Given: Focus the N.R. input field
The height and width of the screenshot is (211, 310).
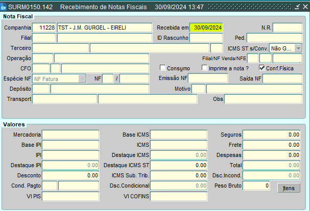Looking at the screenshot, I should [x=287, y=28].
